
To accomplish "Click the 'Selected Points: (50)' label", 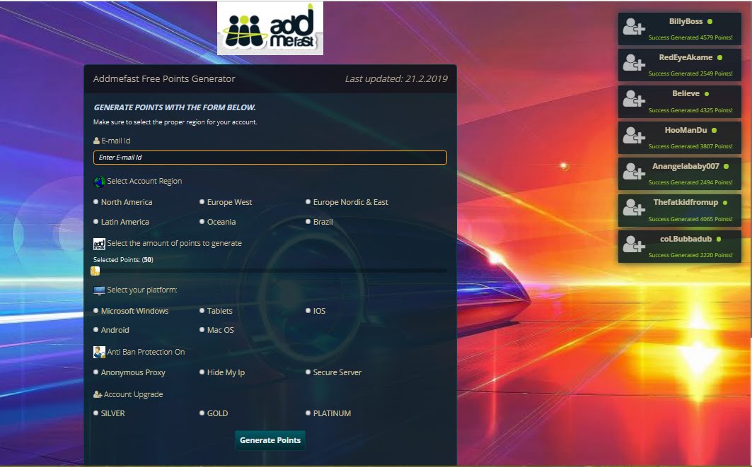I will 123,260.
